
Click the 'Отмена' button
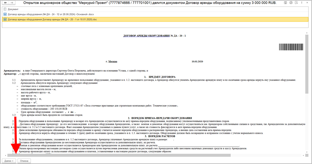click(x=24, y=161)
